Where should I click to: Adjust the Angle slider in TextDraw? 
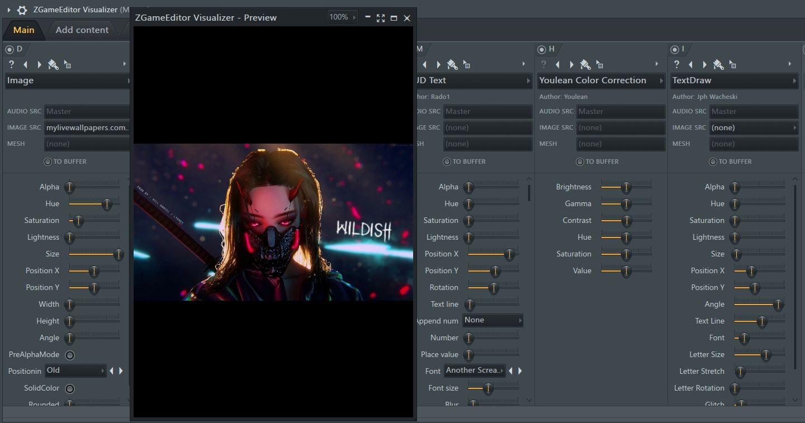[759, 304]
